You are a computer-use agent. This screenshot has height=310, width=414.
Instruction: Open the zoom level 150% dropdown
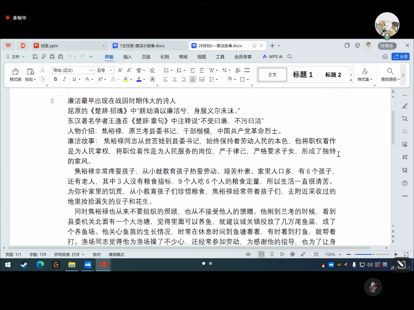click(332, 254)
